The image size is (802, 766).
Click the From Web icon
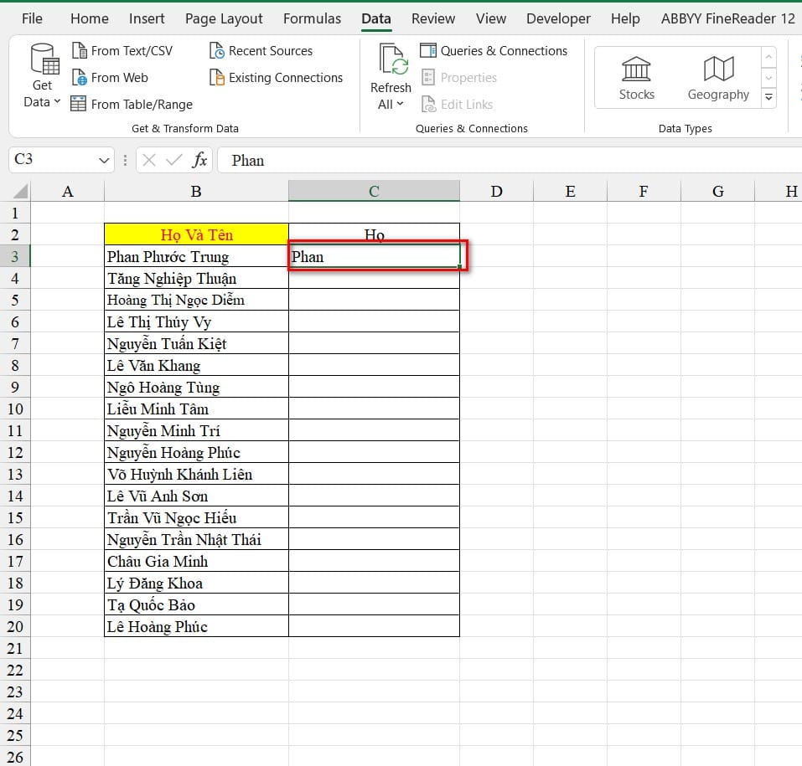[80, 78]
